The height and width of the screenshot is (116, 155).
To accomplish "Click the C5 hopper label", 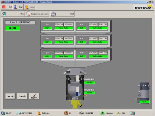I will coord(82,38).
